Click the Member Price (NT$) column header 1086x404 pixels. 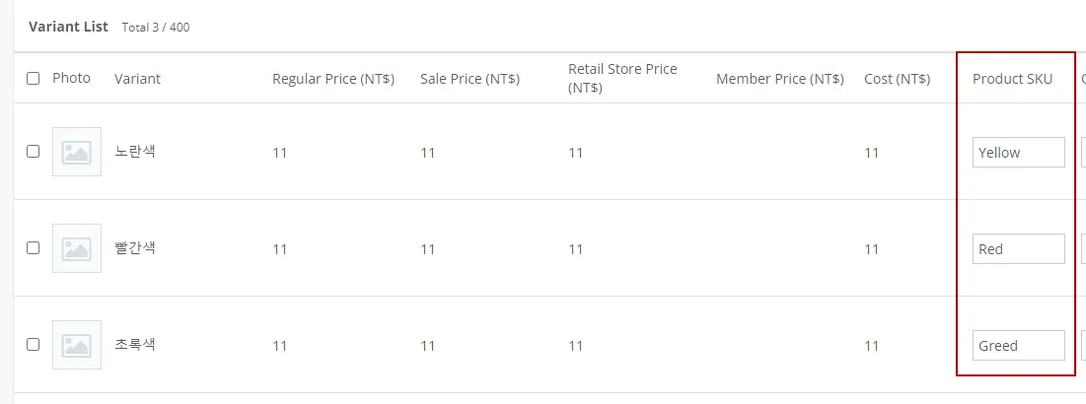click(779, 79)
